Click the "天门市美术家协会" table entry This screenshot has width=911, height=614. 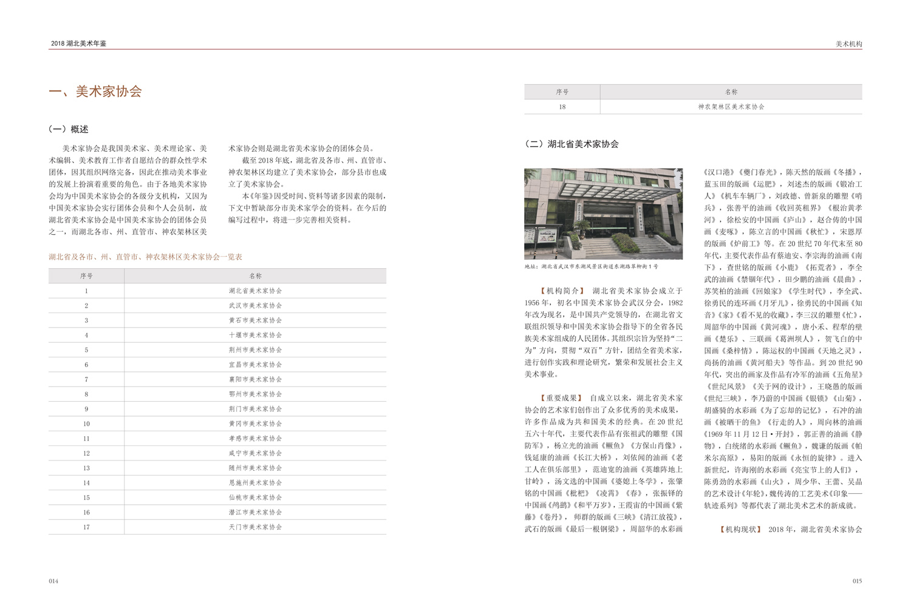tap(256, 527)
